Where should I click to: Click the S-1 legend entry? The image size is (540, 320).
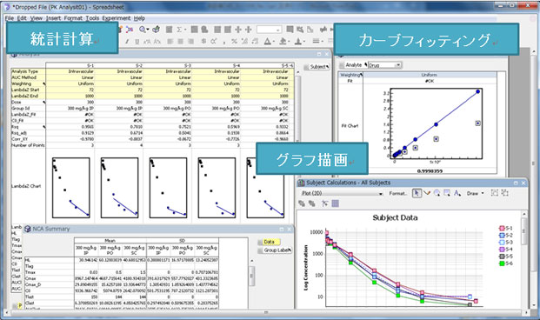[x=505, y=228]
